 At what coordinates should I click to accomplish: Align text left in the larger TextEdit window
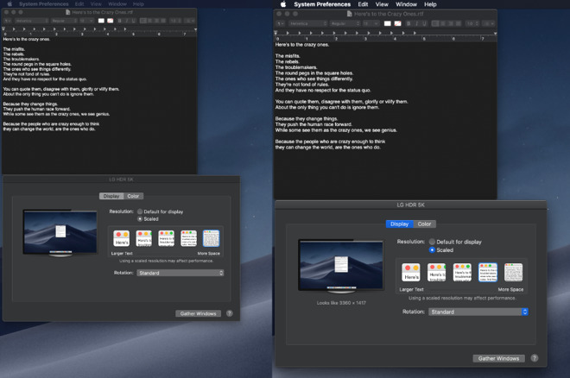tap(435, 23)
